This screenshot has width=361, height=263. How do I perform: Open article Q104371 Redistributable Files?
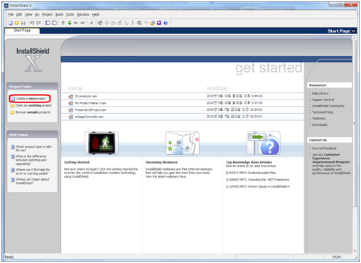(x=251, y=173)
